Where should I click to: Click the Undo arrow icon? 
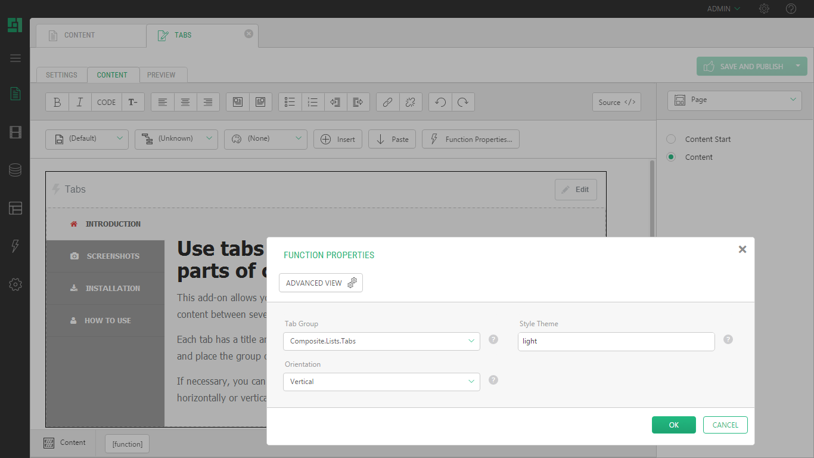click(x=440, y=102)
